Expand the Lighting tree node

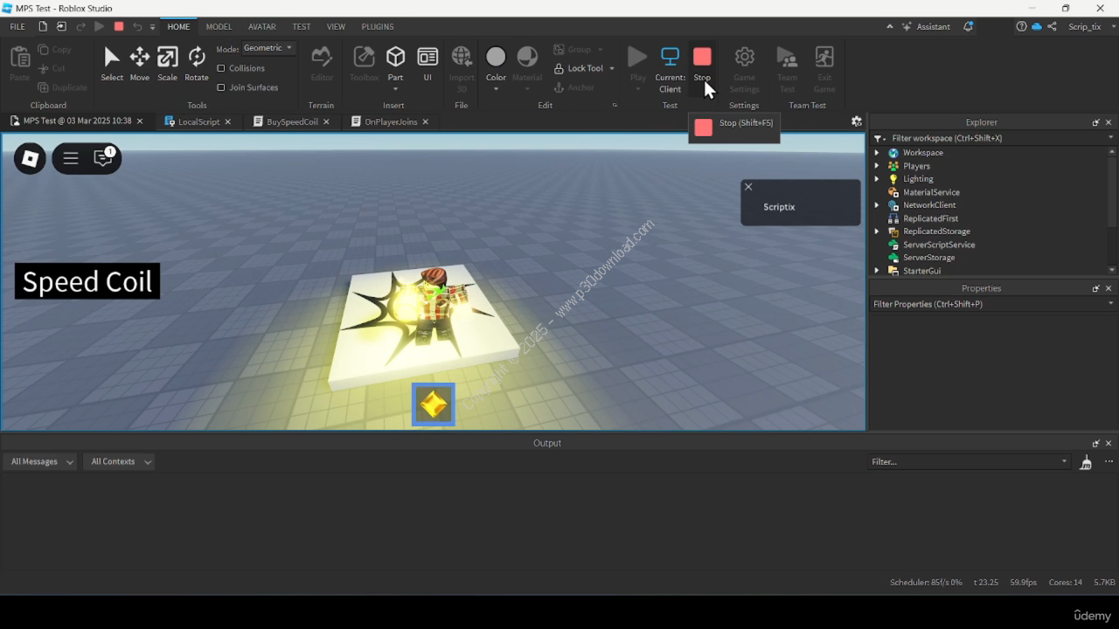click(877, 179)
